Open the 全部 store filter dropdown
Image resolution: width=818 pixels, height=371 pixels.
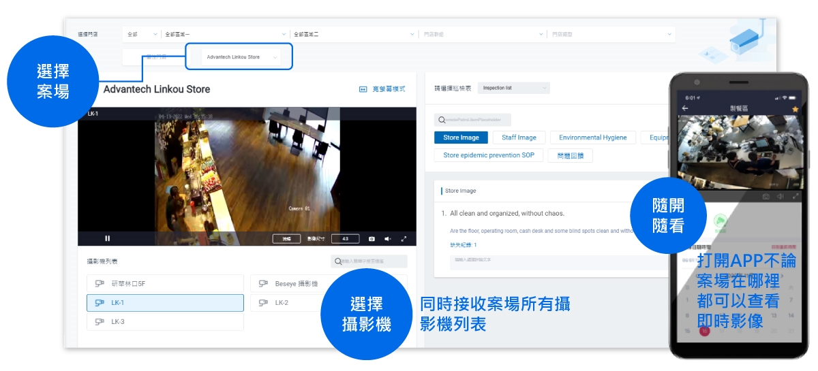coord(141,34)
